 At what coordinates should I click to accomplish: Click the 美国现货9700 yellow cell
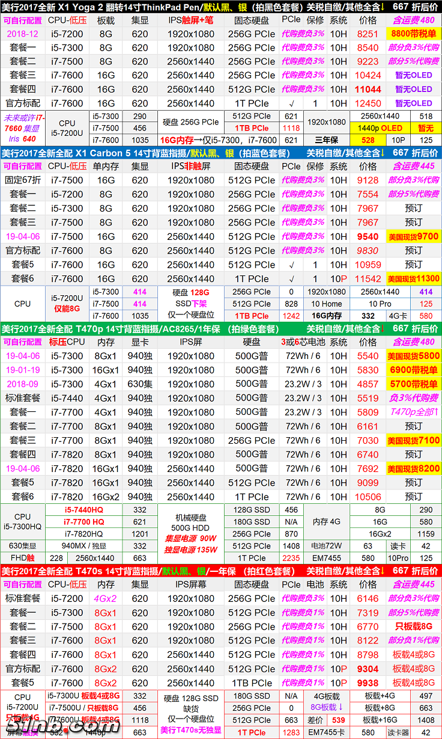[x=413, y=236]
